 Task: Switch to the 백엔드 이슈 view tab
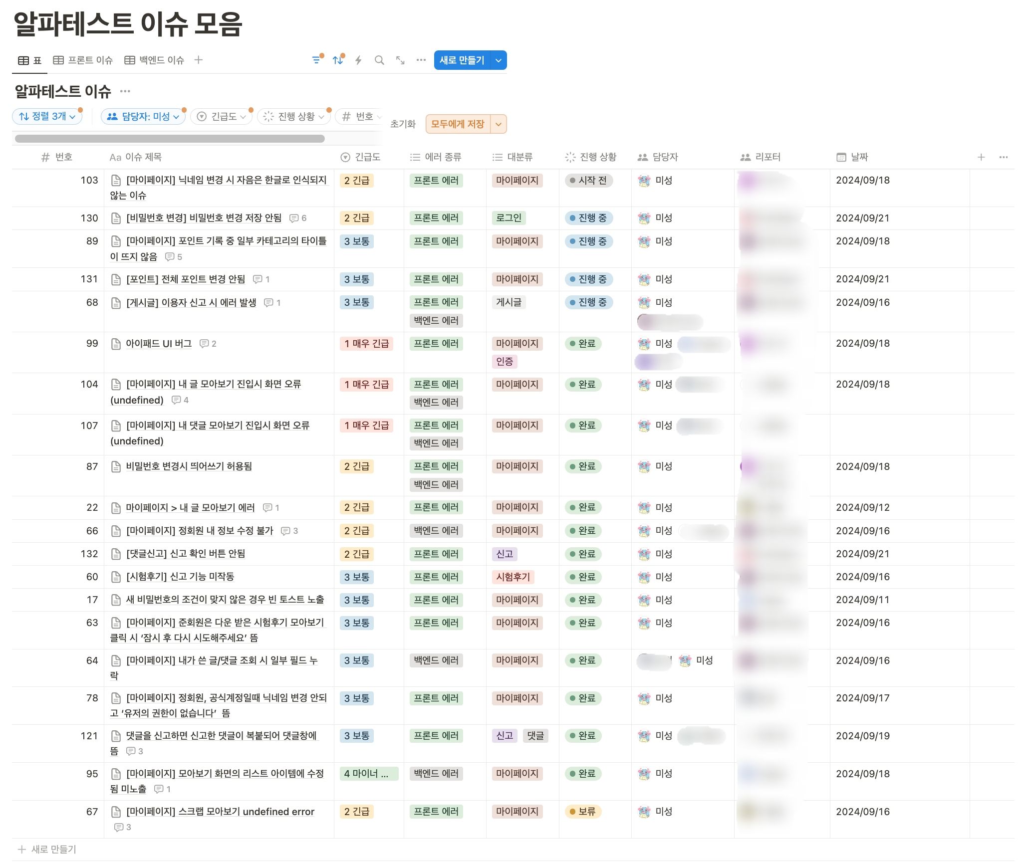pyautogui.click(x=155, y=60)
